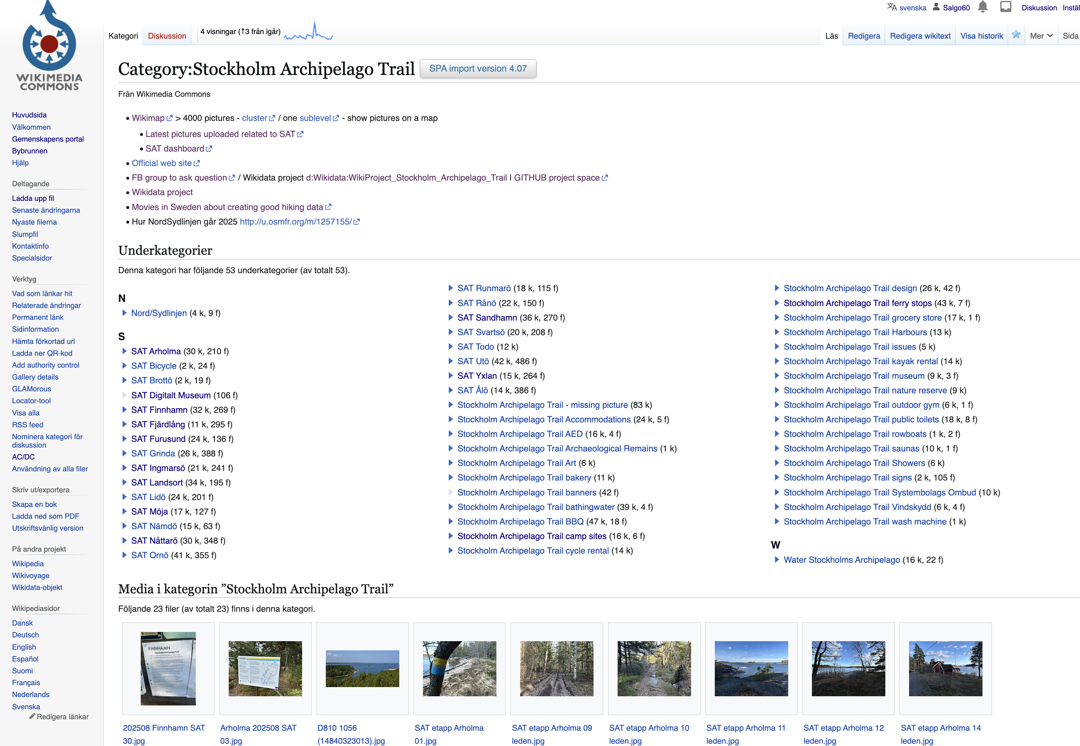The height and width of the screenshot is (746, 1080).
Task: Click the watchlist star icon
Action: point(1016,34)
